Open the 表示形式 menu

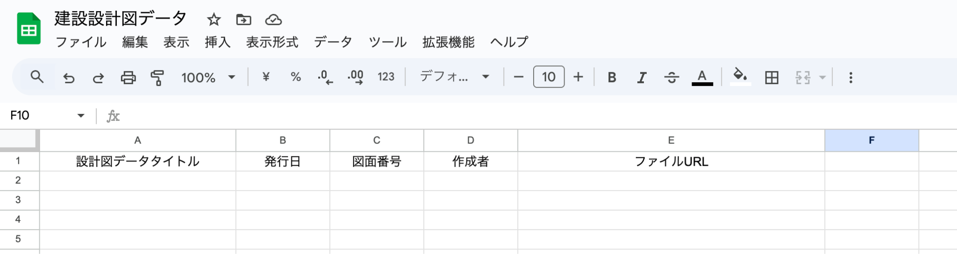272,42
